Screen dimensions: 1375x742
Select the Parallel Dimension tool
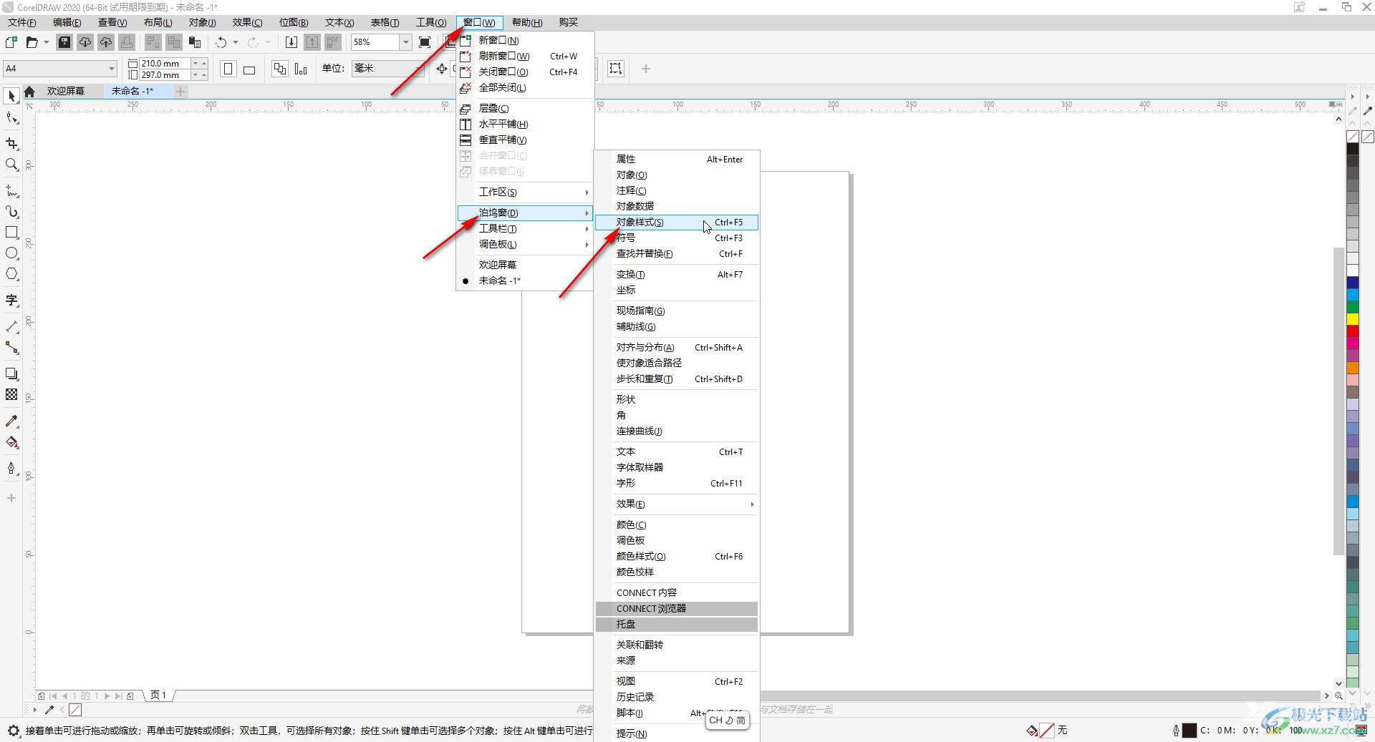11,326
